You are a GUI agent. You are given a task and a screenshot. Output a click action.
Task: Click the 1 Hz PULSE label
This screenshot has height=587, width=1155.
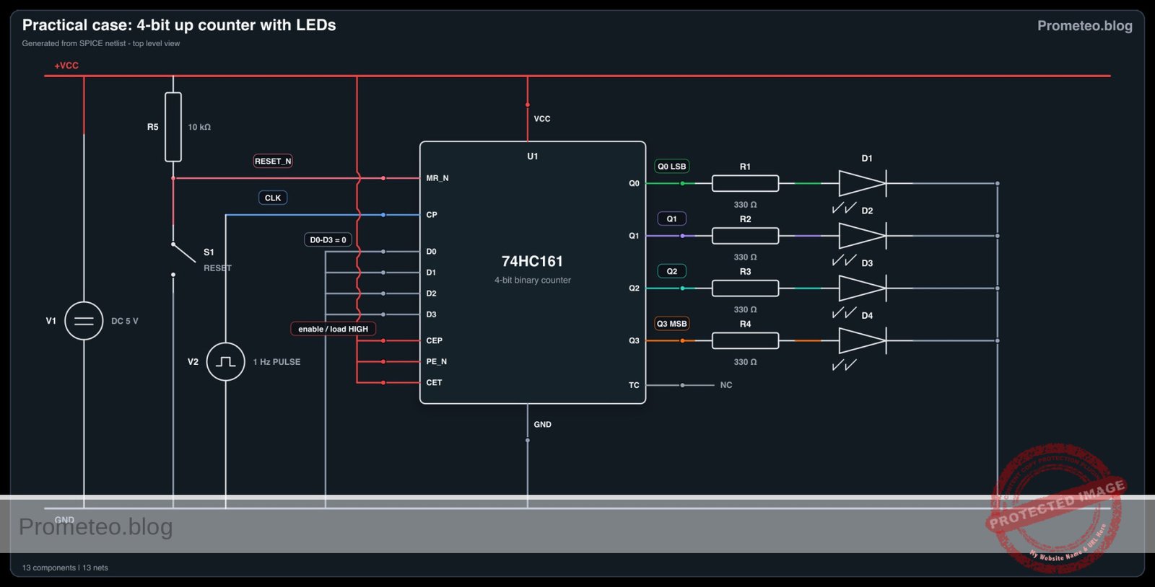coord(276,362)
